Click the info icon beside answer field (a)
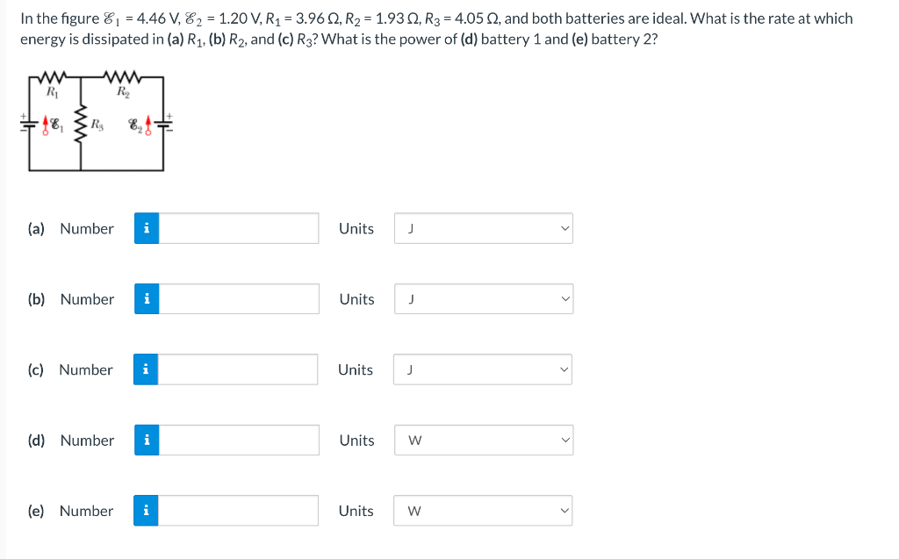The image size is (899, 559). click(146, 228)
